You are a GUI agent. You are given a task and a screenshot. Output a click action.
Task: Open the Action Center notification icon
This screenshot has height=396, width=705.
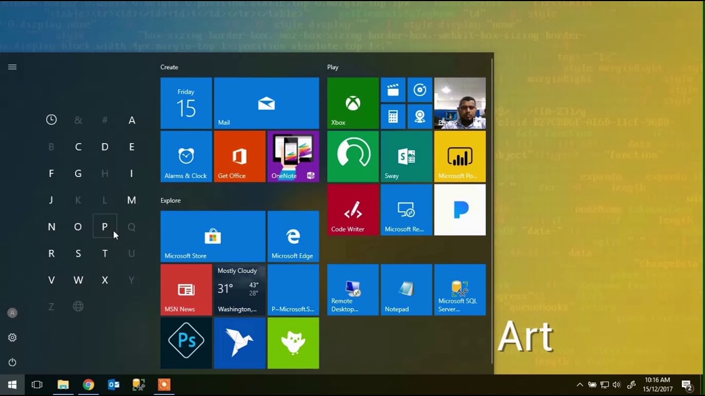pos(687,385)
